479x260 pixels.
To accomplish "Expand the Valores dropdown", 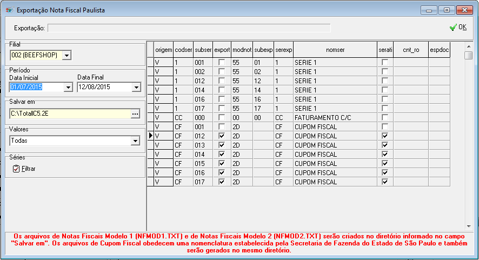I will tap(135, 141).
